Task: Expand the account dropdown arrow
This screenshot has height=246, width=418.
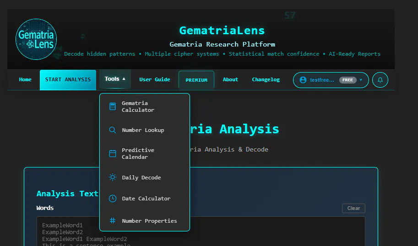Action: click(x=361, y=80)
